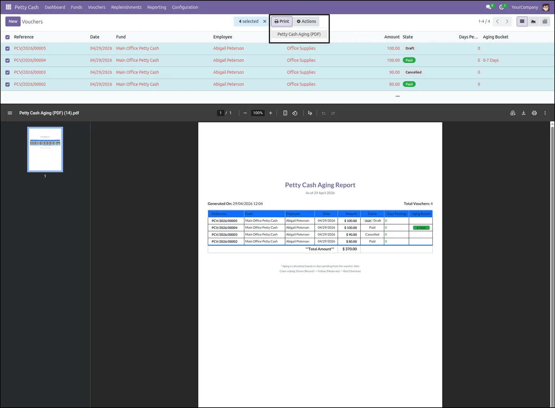The width and height of the screenshot is (555, 408).
Task: Click the Petty Cash app title
Action: 27,7
